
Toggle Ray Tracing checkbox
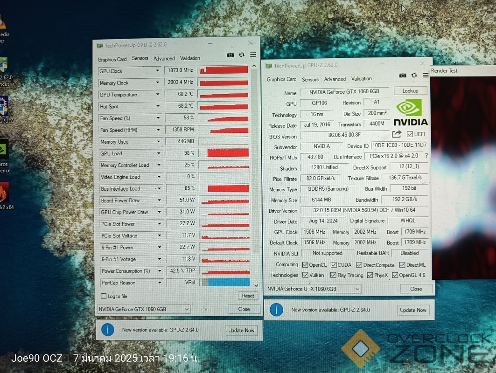click(333, 275)
